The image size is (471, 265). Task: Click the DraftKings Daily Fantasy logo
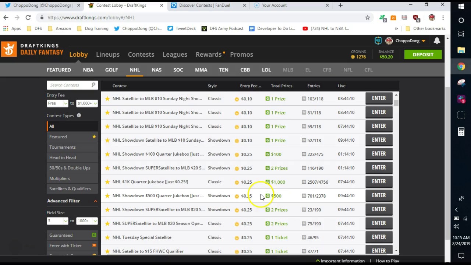[x=32, y=49]
